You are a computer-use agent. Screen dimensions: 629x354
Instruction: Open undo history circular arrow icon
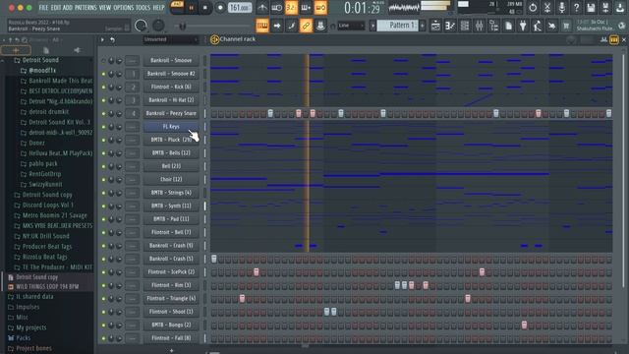click(x=533, y=7)
